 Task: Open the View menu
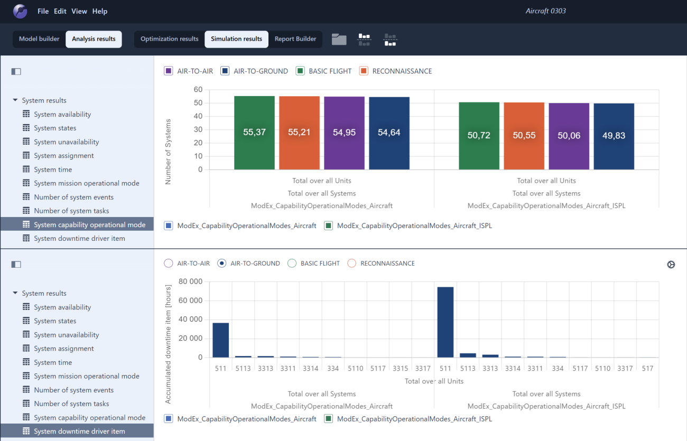[79, 11]
